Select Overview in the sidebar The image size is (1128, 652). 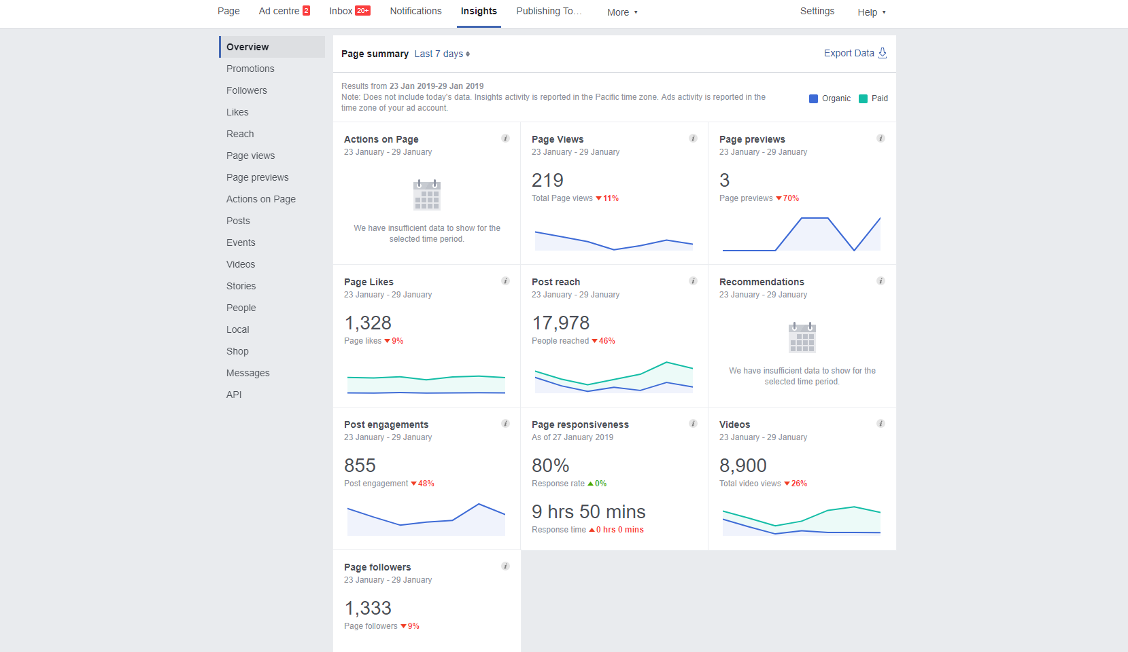coord(272,47)
